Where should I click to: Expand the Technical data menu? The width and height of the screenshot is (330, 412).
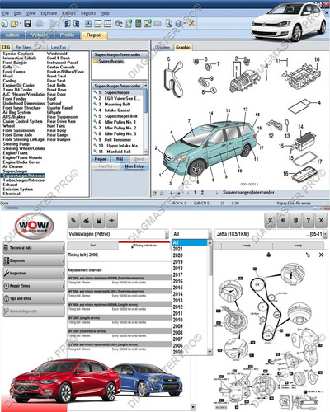coord(34,248)
